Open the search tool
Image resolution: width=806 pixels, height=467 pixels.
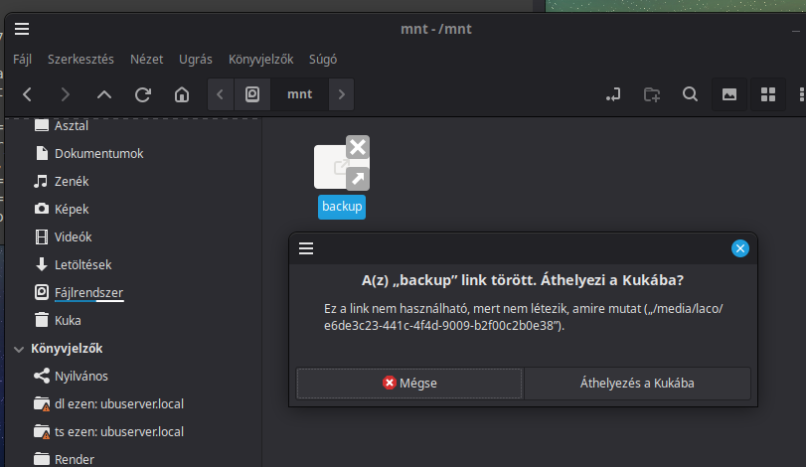tap(690, 94)
